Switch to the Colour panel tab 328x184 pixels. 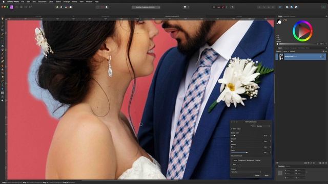point(280,16)
